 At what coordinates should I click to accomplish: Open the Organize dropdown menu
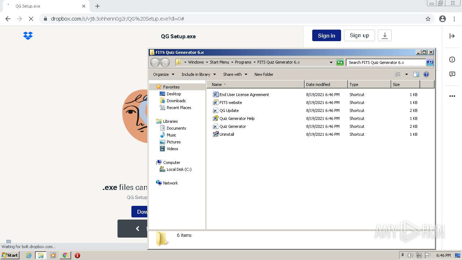pos(164,74)
